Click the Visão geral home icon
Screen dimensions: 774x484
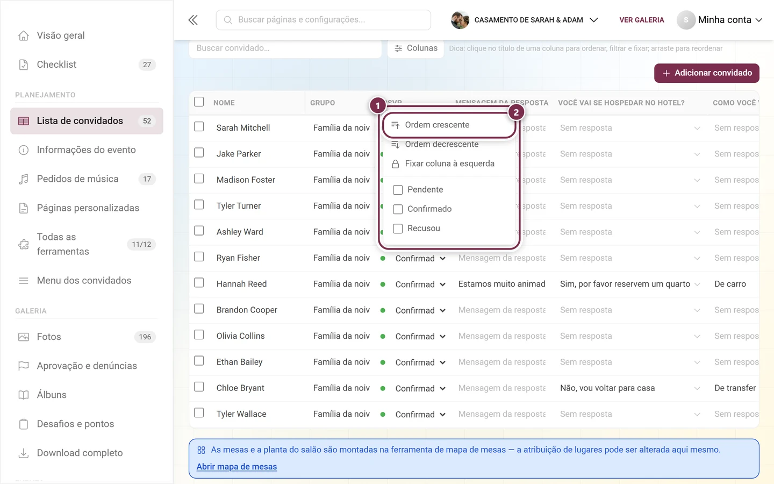pyautogui.click(x=24, y=35)
